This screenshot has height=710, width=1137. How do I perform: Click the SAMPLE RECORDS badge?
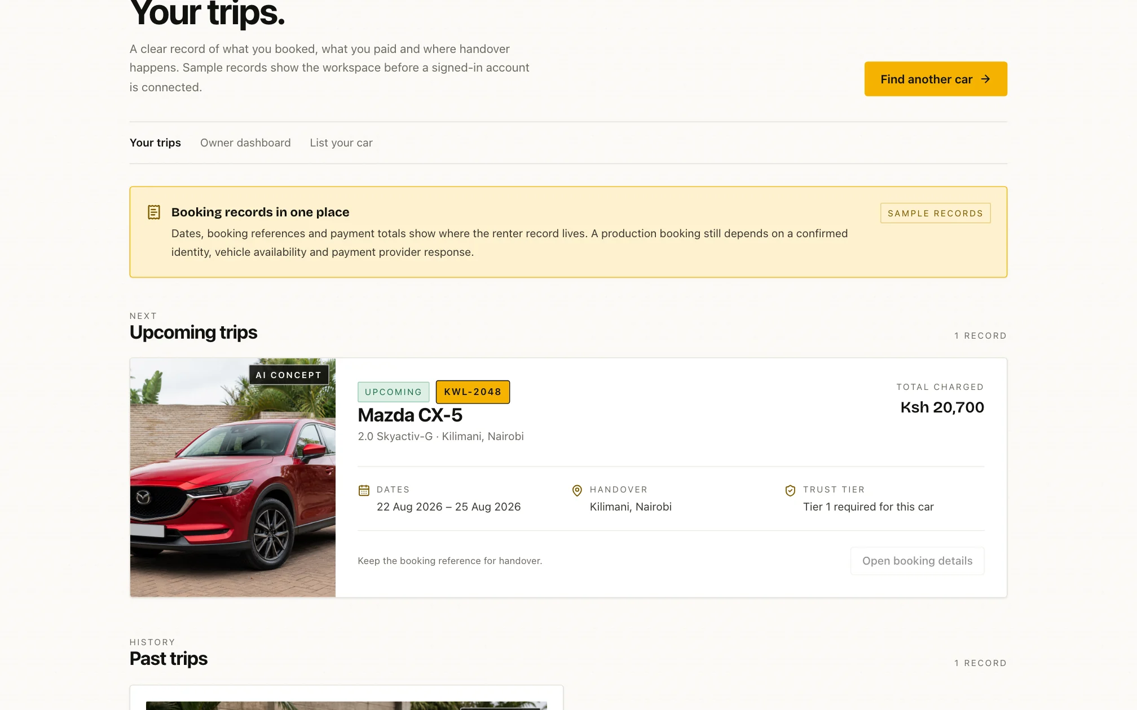[x=935, y=213]
